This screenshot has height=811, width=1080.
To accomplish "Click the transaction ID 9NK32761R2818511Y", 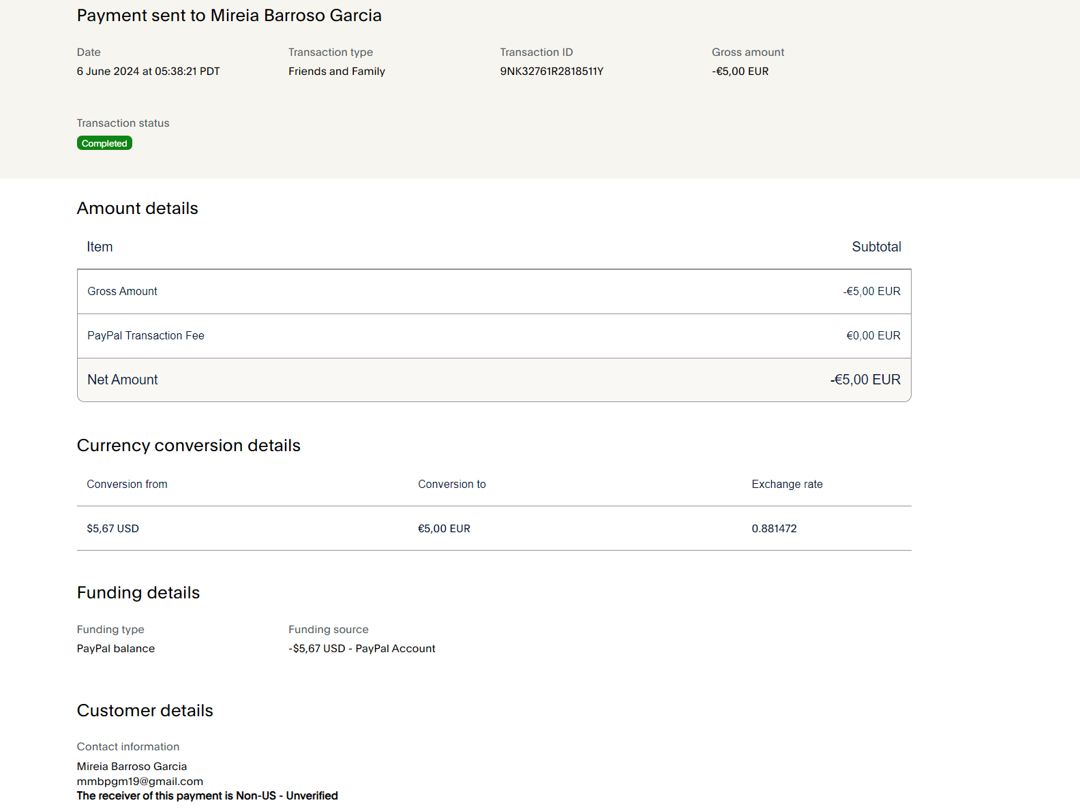I will [x=552, y=72].
